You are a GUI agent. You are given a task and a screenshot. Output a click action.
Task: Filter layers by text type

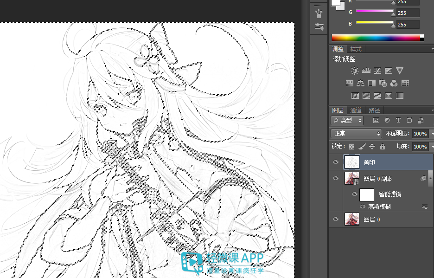pyautogui.click(x=398, y=120)
